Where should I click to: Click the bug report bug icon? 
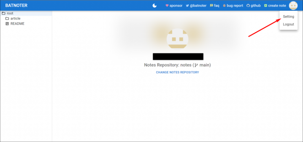point(224,6)
